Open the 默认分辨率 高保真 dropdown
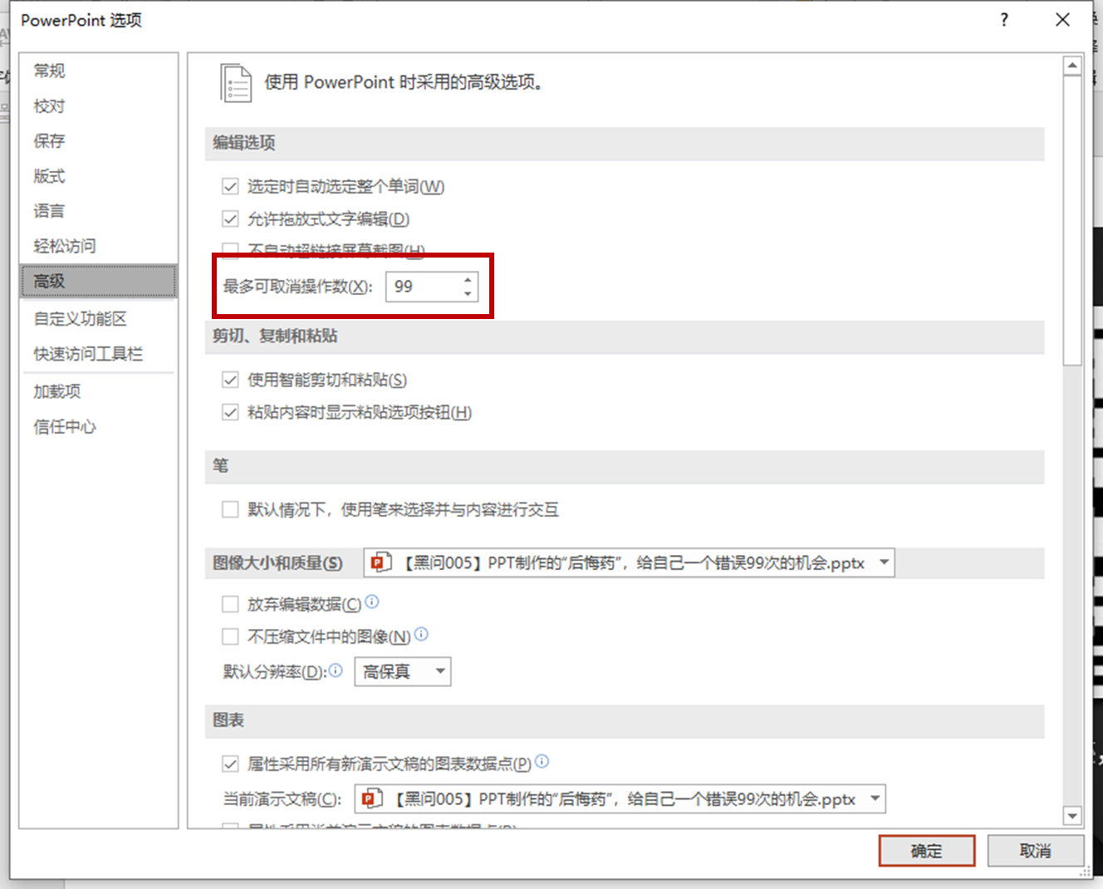Viewport: 1103px width, 889px height. tap(403, 671)
